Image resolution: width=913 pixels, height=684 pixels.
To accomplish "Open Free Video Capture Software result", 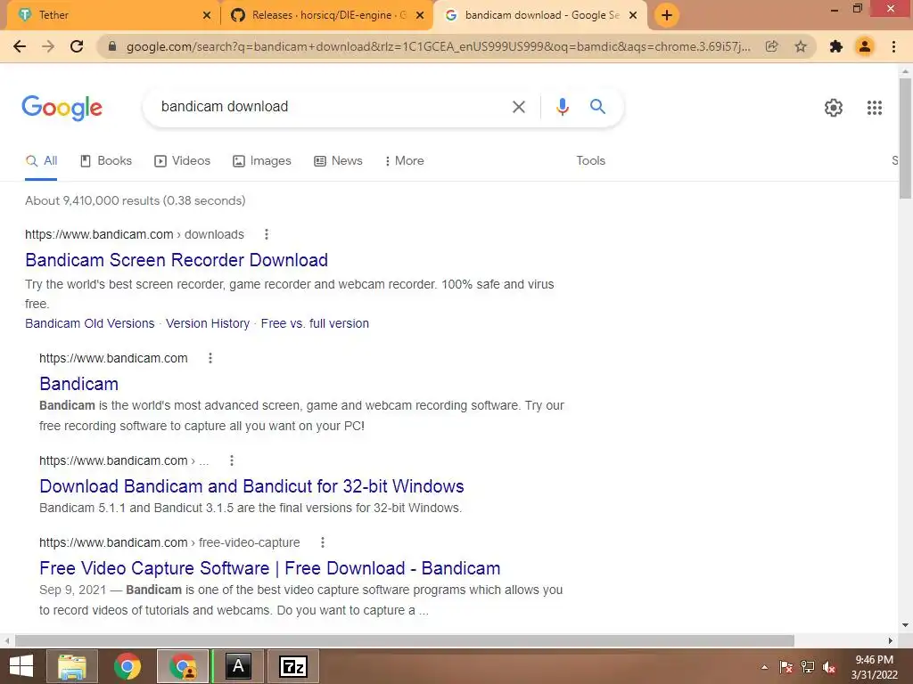I will point(269,568).
